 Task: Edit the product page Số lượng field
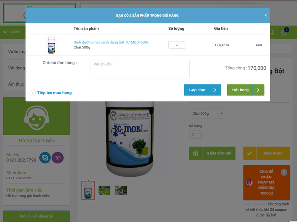[x=196, y=134]
